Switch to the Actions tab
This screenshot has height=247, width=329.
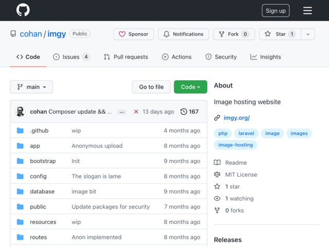coord(177,57)
